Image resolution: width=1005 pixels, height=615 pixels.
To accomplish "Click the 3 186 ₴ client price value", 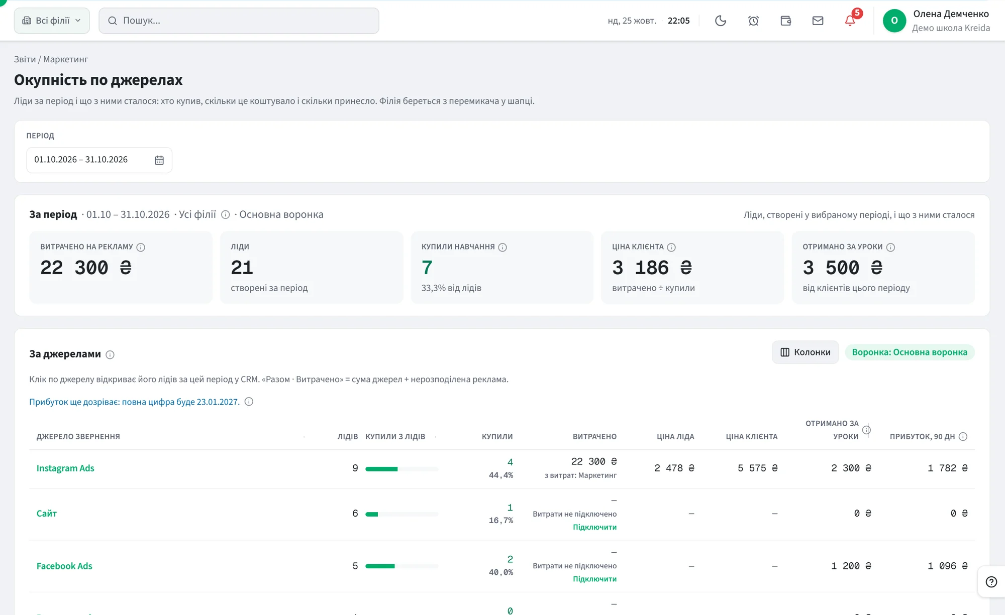I will pyautogui.click(x=652, y=268).
